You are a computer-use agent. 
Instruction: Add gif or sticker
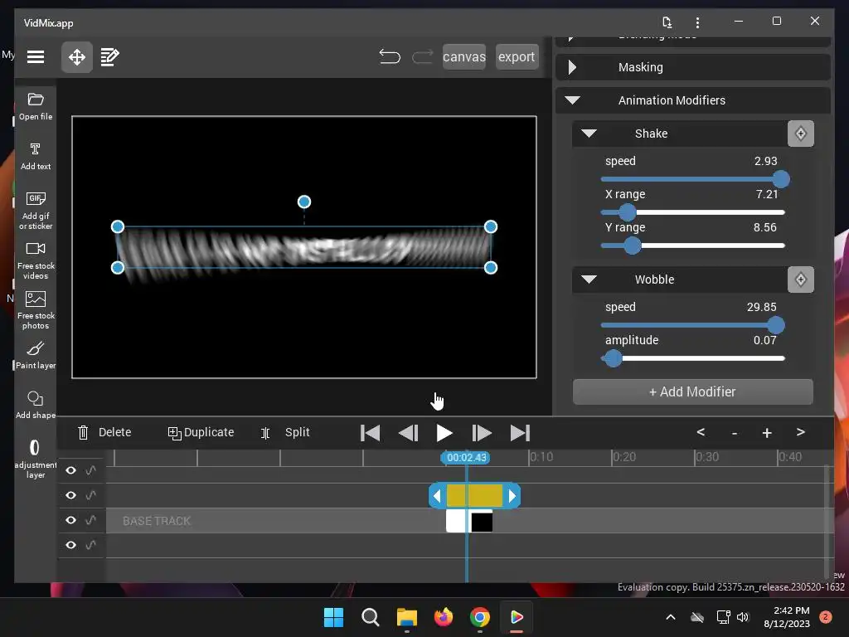(x=36, y=212)
